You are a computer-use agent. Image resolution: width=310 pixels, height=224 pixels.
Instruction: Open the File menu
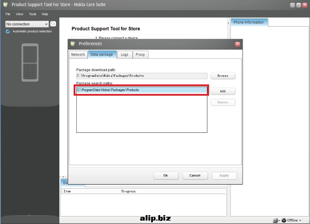[x=8, y=14]
